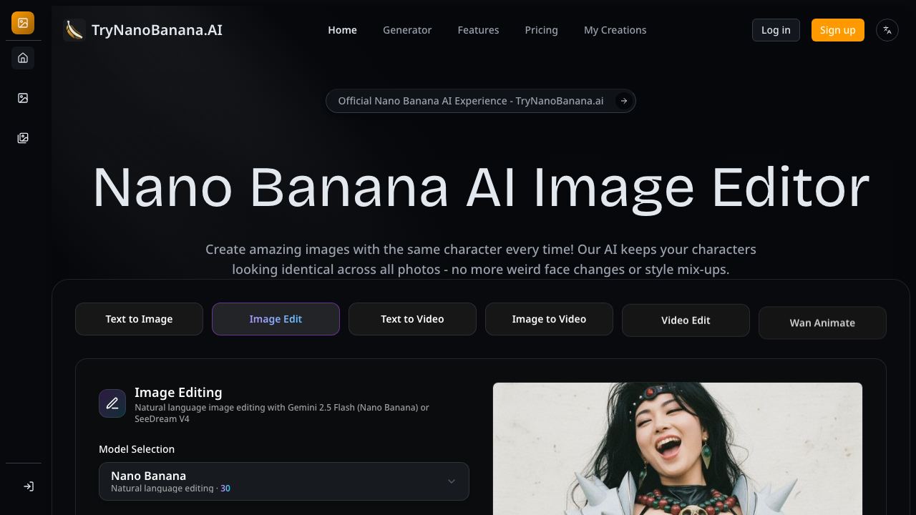Switch to the Text to Video tab
The image size is (916, 515).
412,319
